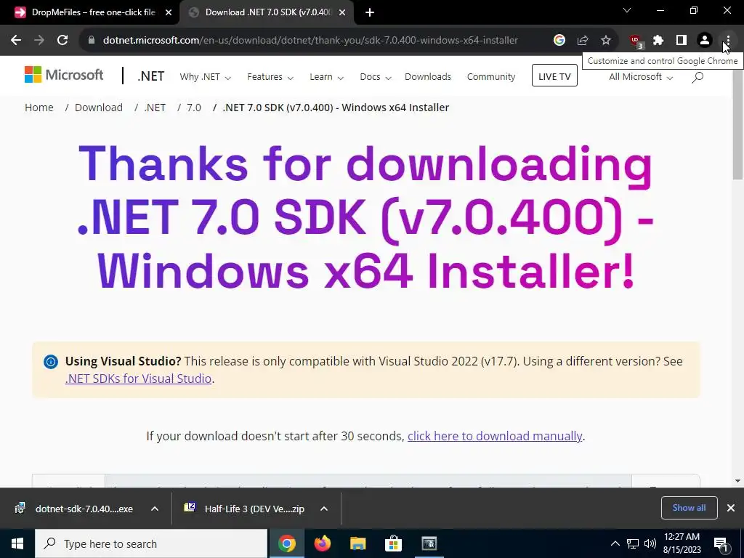
Task: Open Customize and control Google Chrome menu
Action: (x=727, y=41)
